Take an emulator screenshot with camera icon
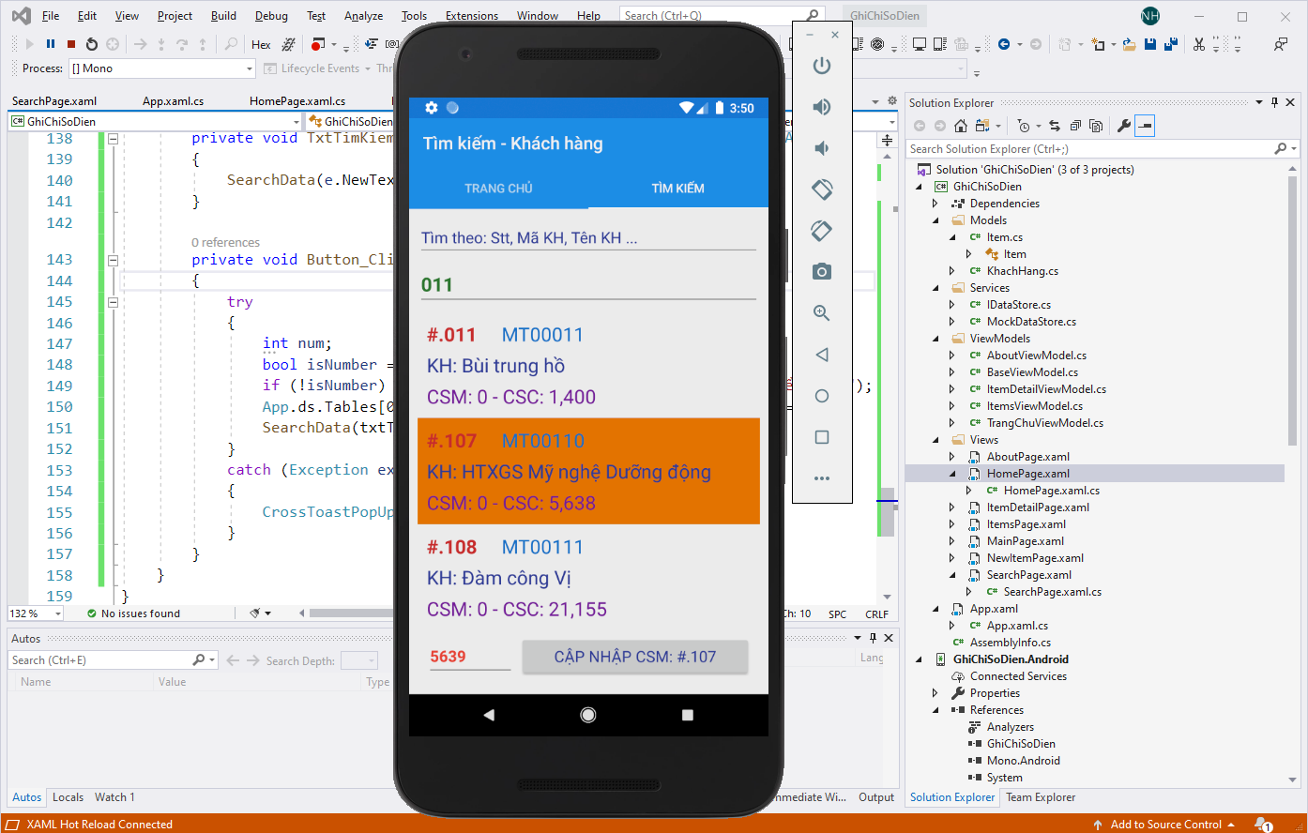 [822, 272]
